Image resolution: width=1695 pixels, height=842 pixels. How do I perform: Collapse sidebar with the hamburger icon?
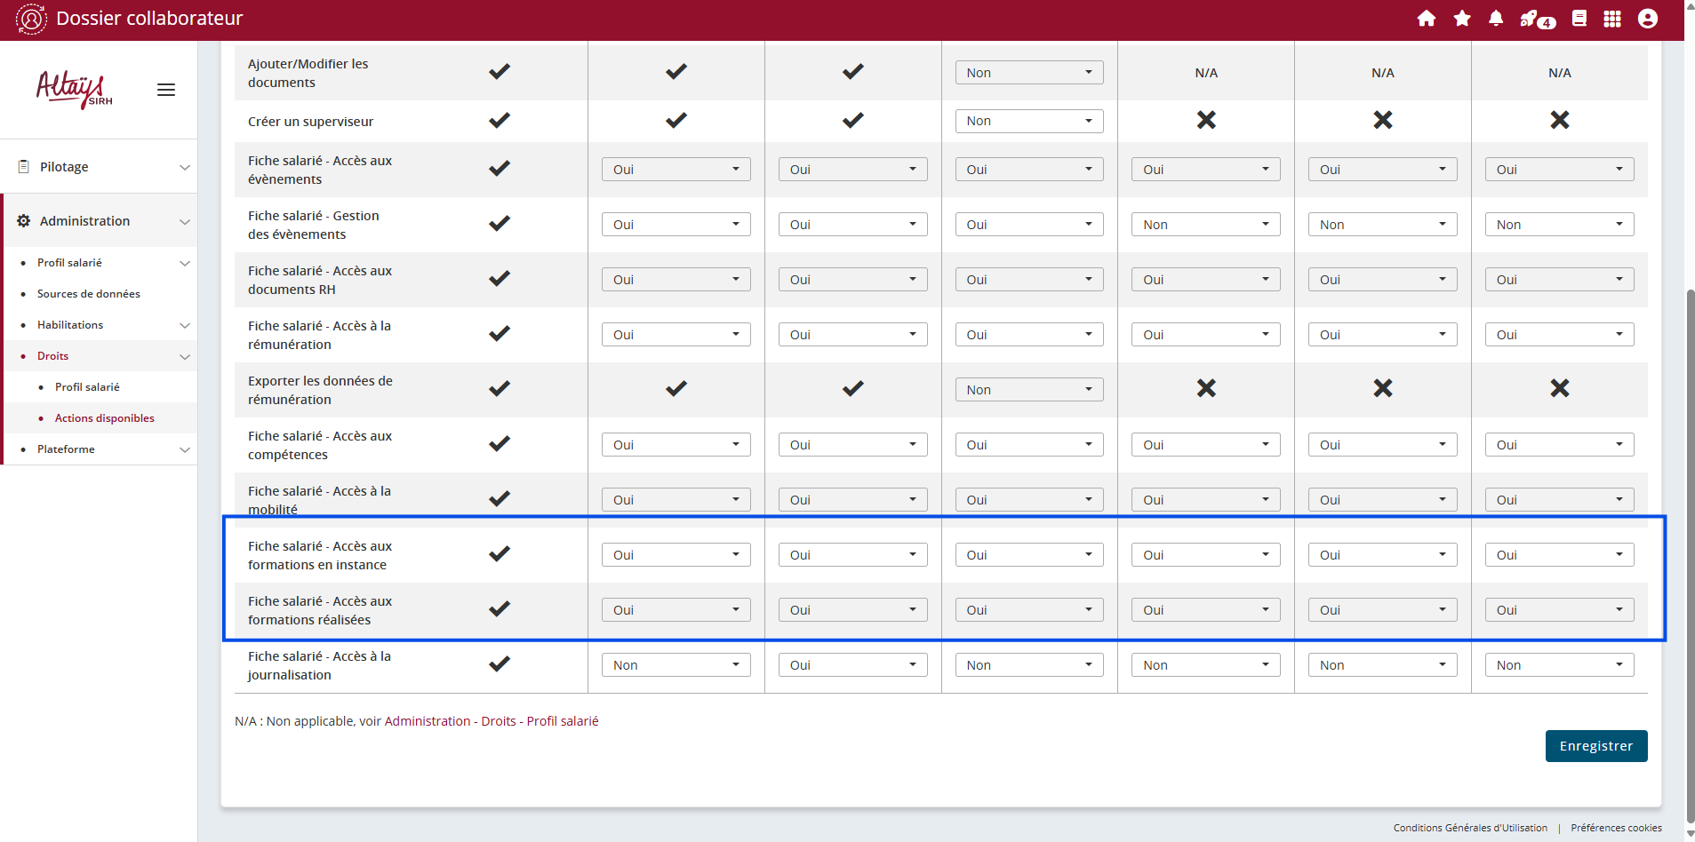click(x=166, y=90)
